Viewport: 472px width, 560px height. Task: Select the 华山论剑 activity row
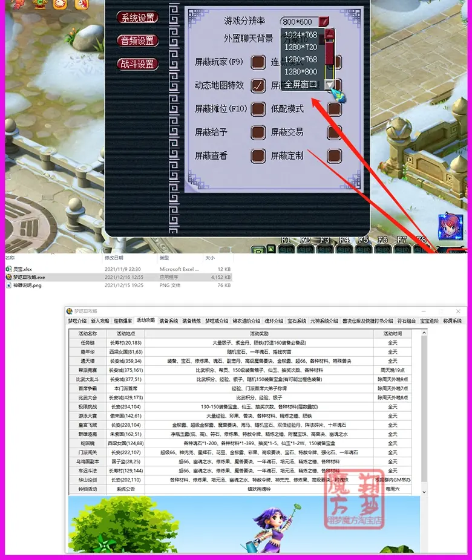(x=240, y=480)
